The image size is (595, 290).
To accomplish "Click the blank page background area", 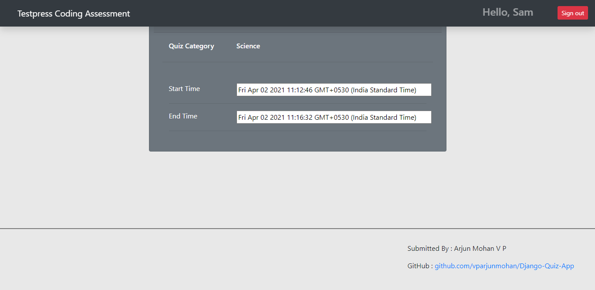I will 74,187.
